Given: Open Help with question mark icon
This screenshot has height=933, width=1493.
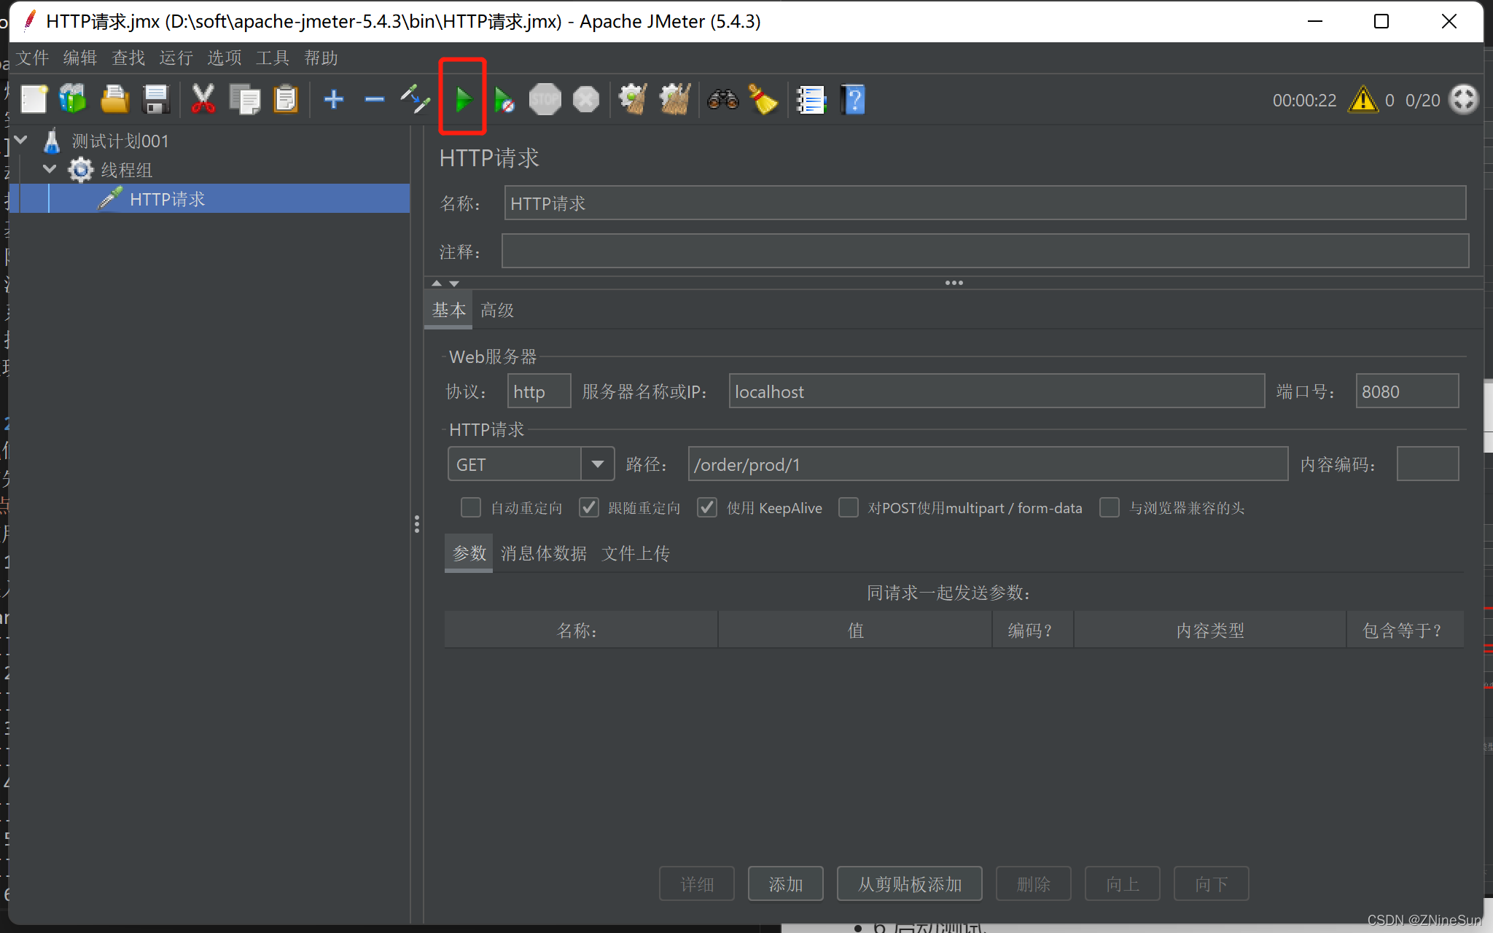Looking at the screenshot, I should [x=852, y=100].
